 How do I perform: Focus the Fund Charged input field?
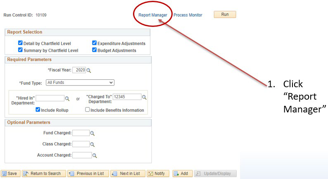coord(81,133)
